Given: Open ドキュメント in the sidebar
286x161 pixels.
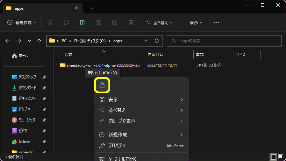Looking at the screenshot, I should (24, 99).
